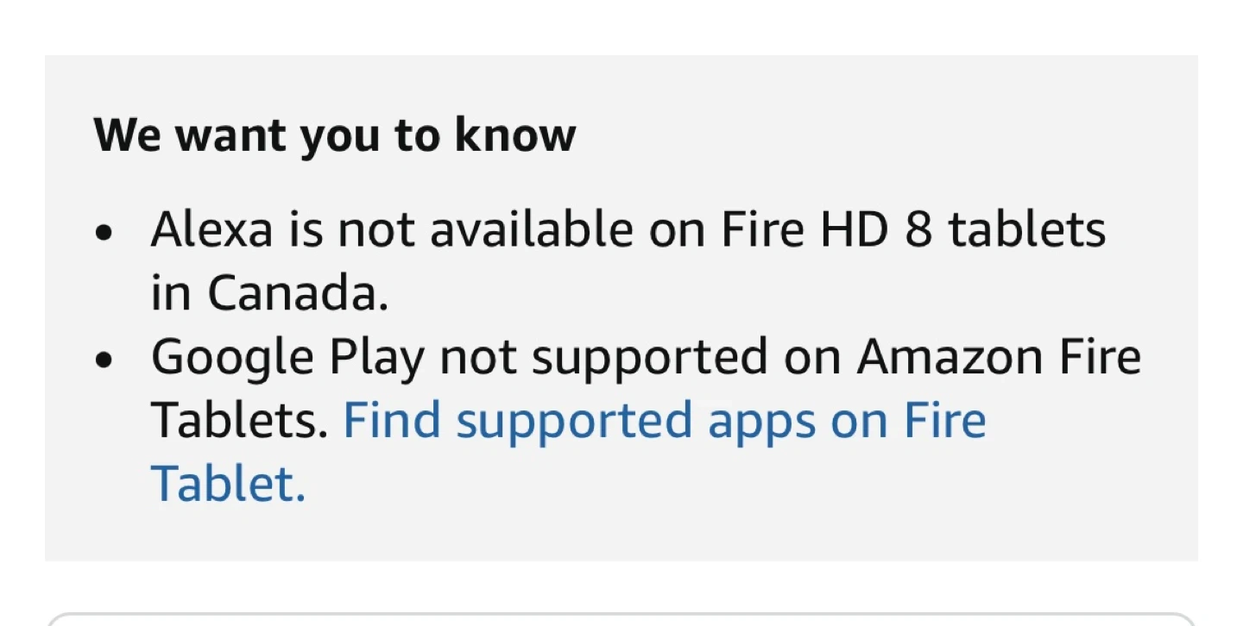This screenshot has width=1243, height=626.
Task: Click the 'We want you to know' heading
Action: click(334, 135)
